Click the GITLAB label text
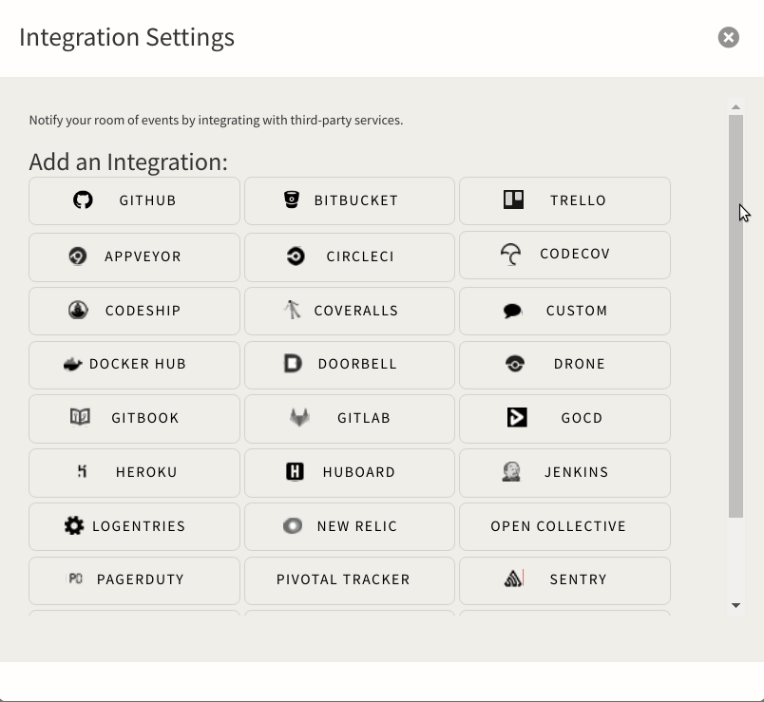Viewport: 764px width, 702px height. point(364,418)
